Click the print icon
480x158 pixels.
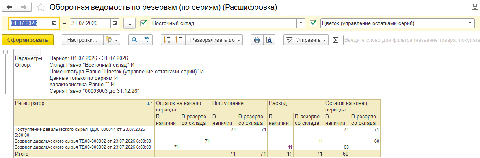tap(257, 40)
